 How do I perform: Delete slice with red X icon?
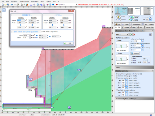tap(134, 35)
